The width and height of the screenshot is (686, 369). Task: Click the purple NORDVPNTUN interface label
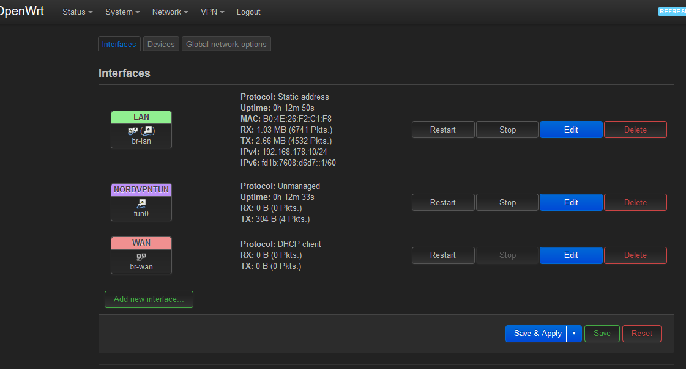coord(141,189)
